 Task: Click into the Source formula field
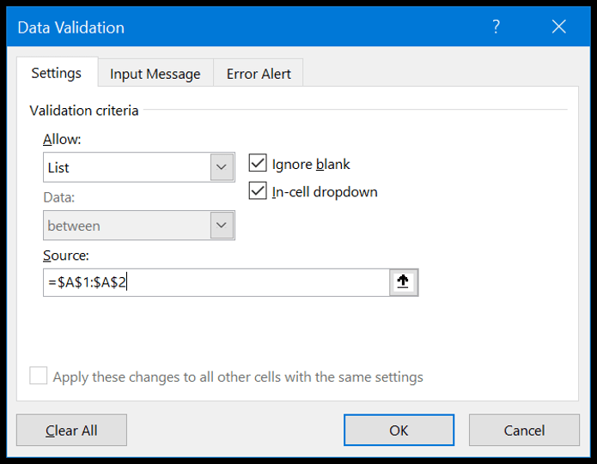click(x=216, y=282)
